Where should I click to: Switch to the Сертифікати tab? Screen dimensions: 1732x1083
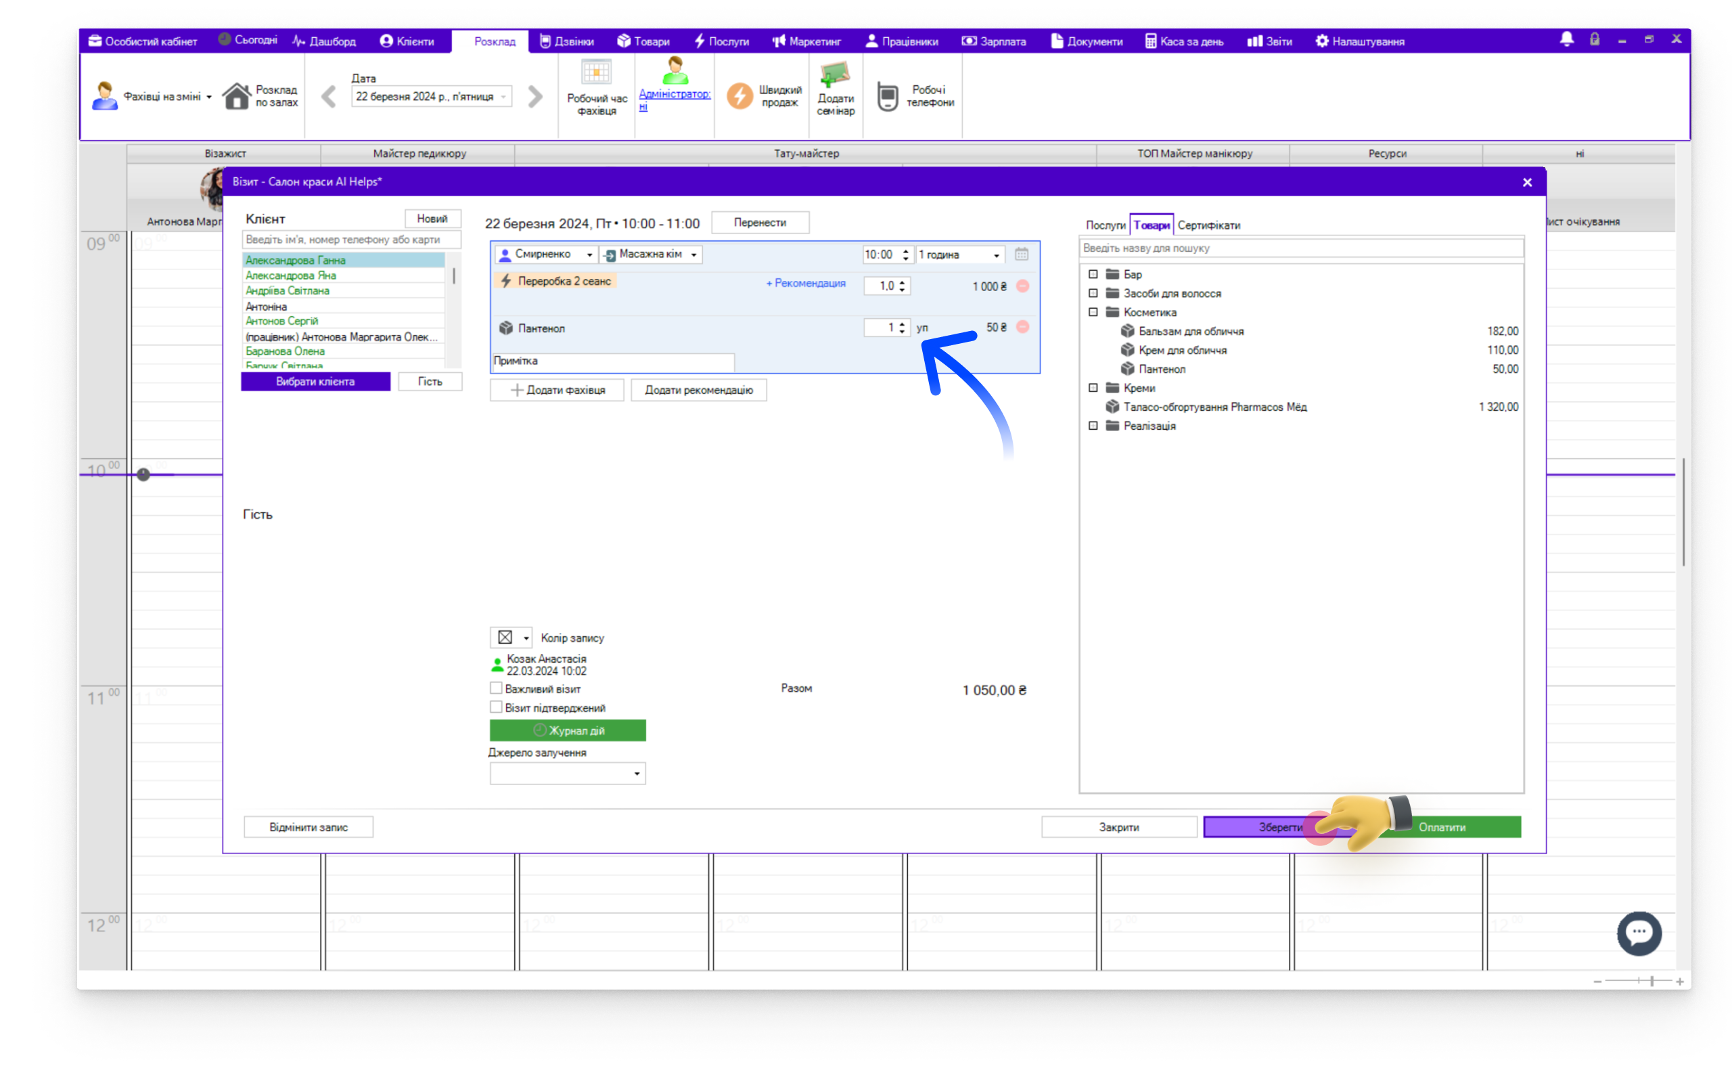point(1209,225)
